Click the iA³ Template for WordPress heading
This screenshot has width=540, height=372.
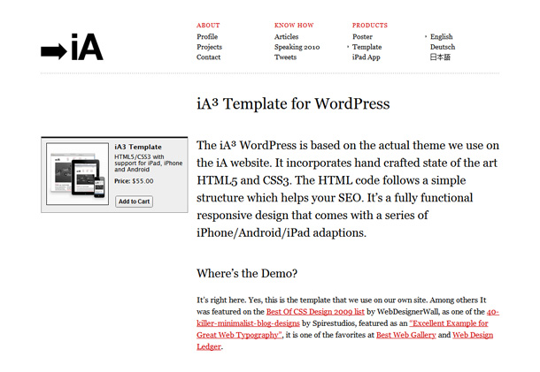pos(293,104)
